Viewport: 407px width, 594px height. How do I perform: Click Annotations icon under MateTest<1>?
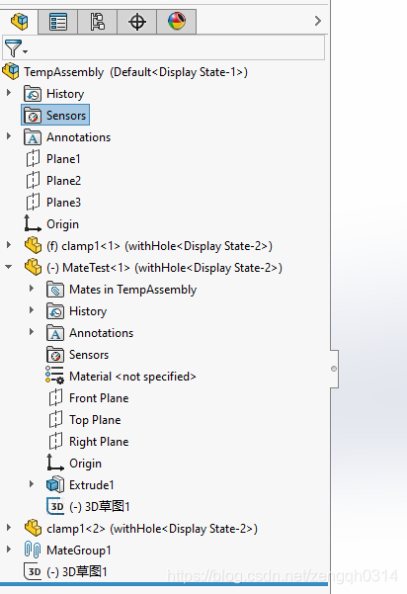pyautogui.click(x=55, y=333)
